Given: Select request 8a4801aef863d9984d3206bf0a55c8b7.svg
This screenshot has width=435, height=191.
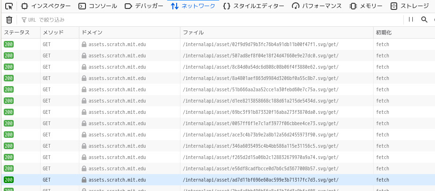Looking at the screenshot, I should pos(218,78).
